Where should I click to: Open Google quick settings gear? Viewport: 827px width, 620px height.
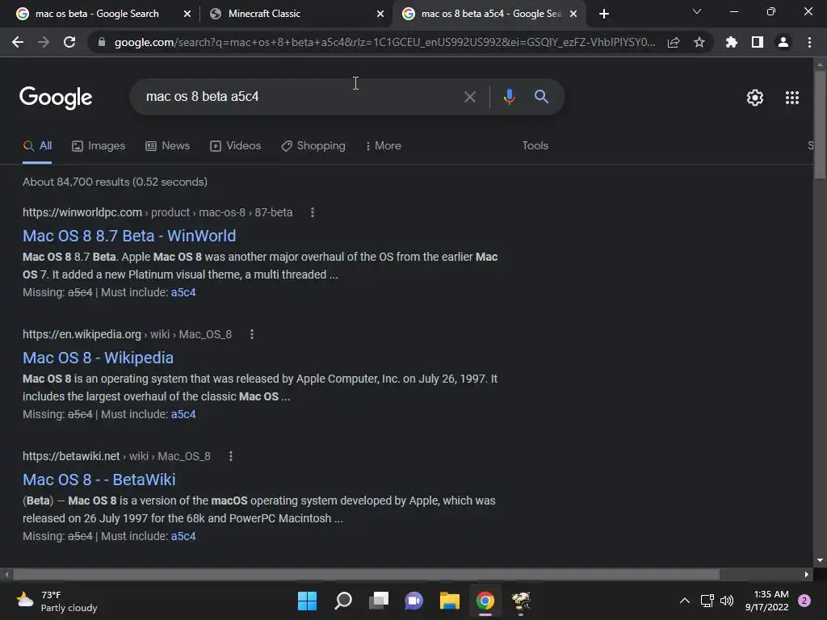(755, 98)
